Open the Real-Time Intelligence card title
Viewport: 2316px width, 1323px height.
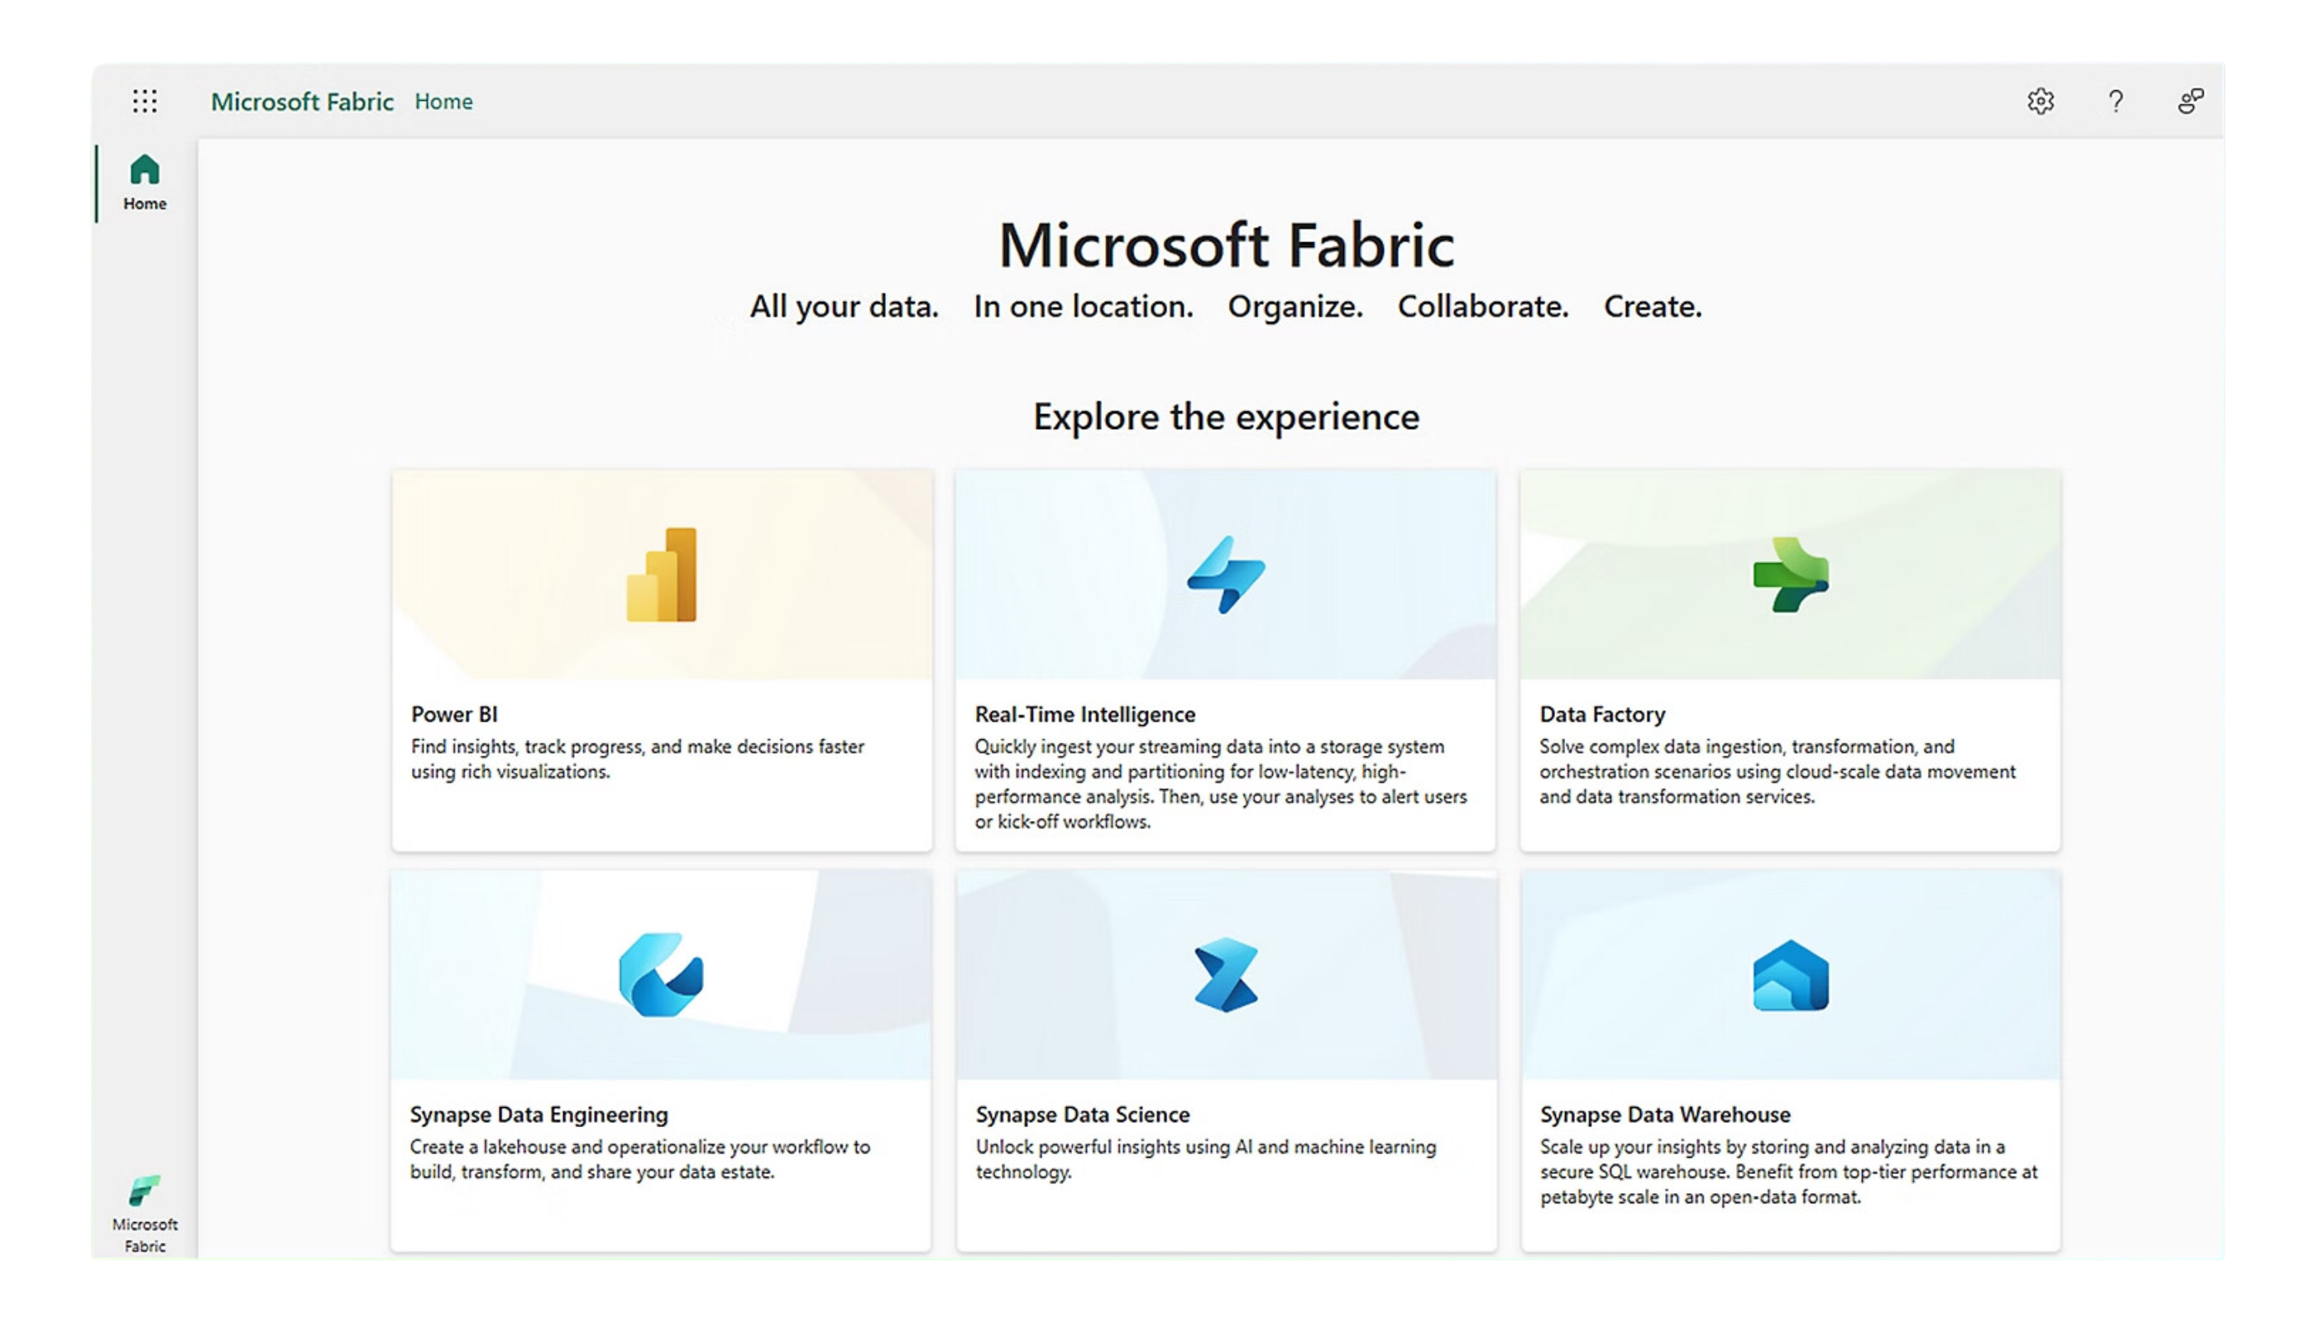1084,714
